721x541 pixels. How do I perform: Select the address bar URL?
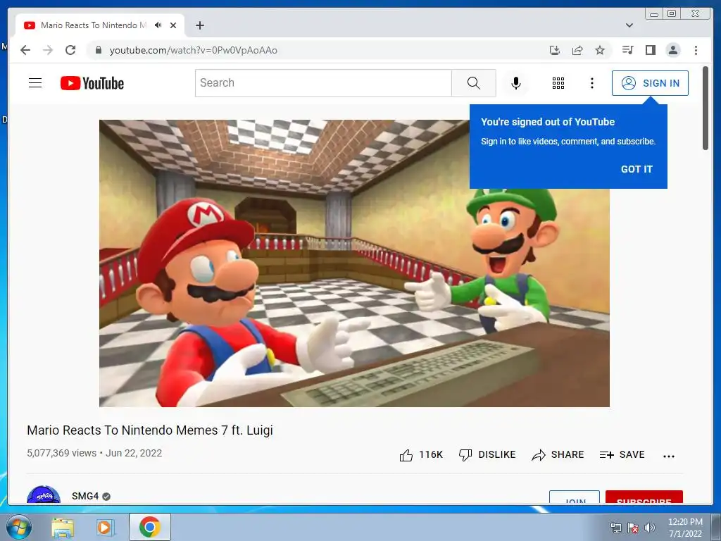click(193, 50)
